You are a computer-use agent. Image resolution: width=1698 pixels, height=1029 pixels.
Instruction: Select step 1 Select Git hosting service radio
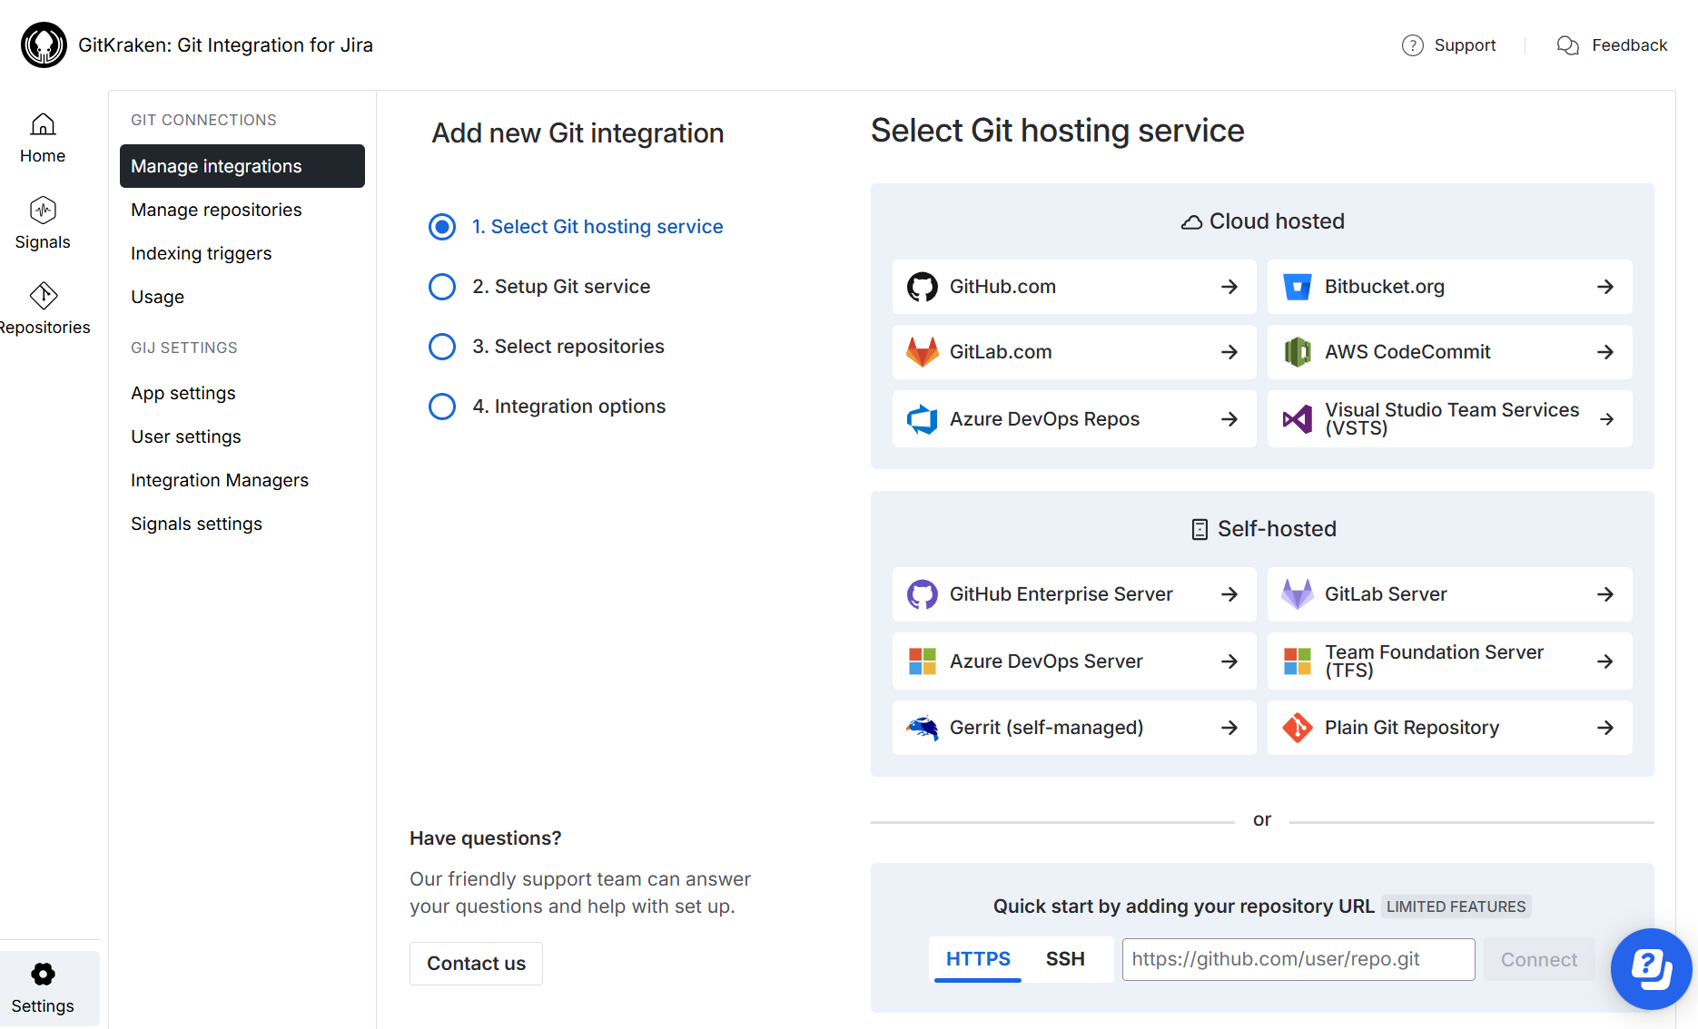(442, 227)
